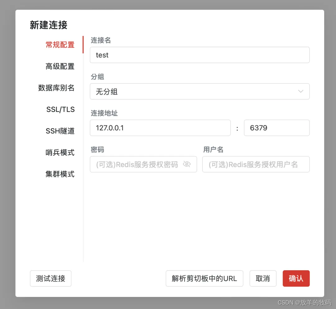
Task: Switch to 哨兵模式 tab
Action: point(60,153)
